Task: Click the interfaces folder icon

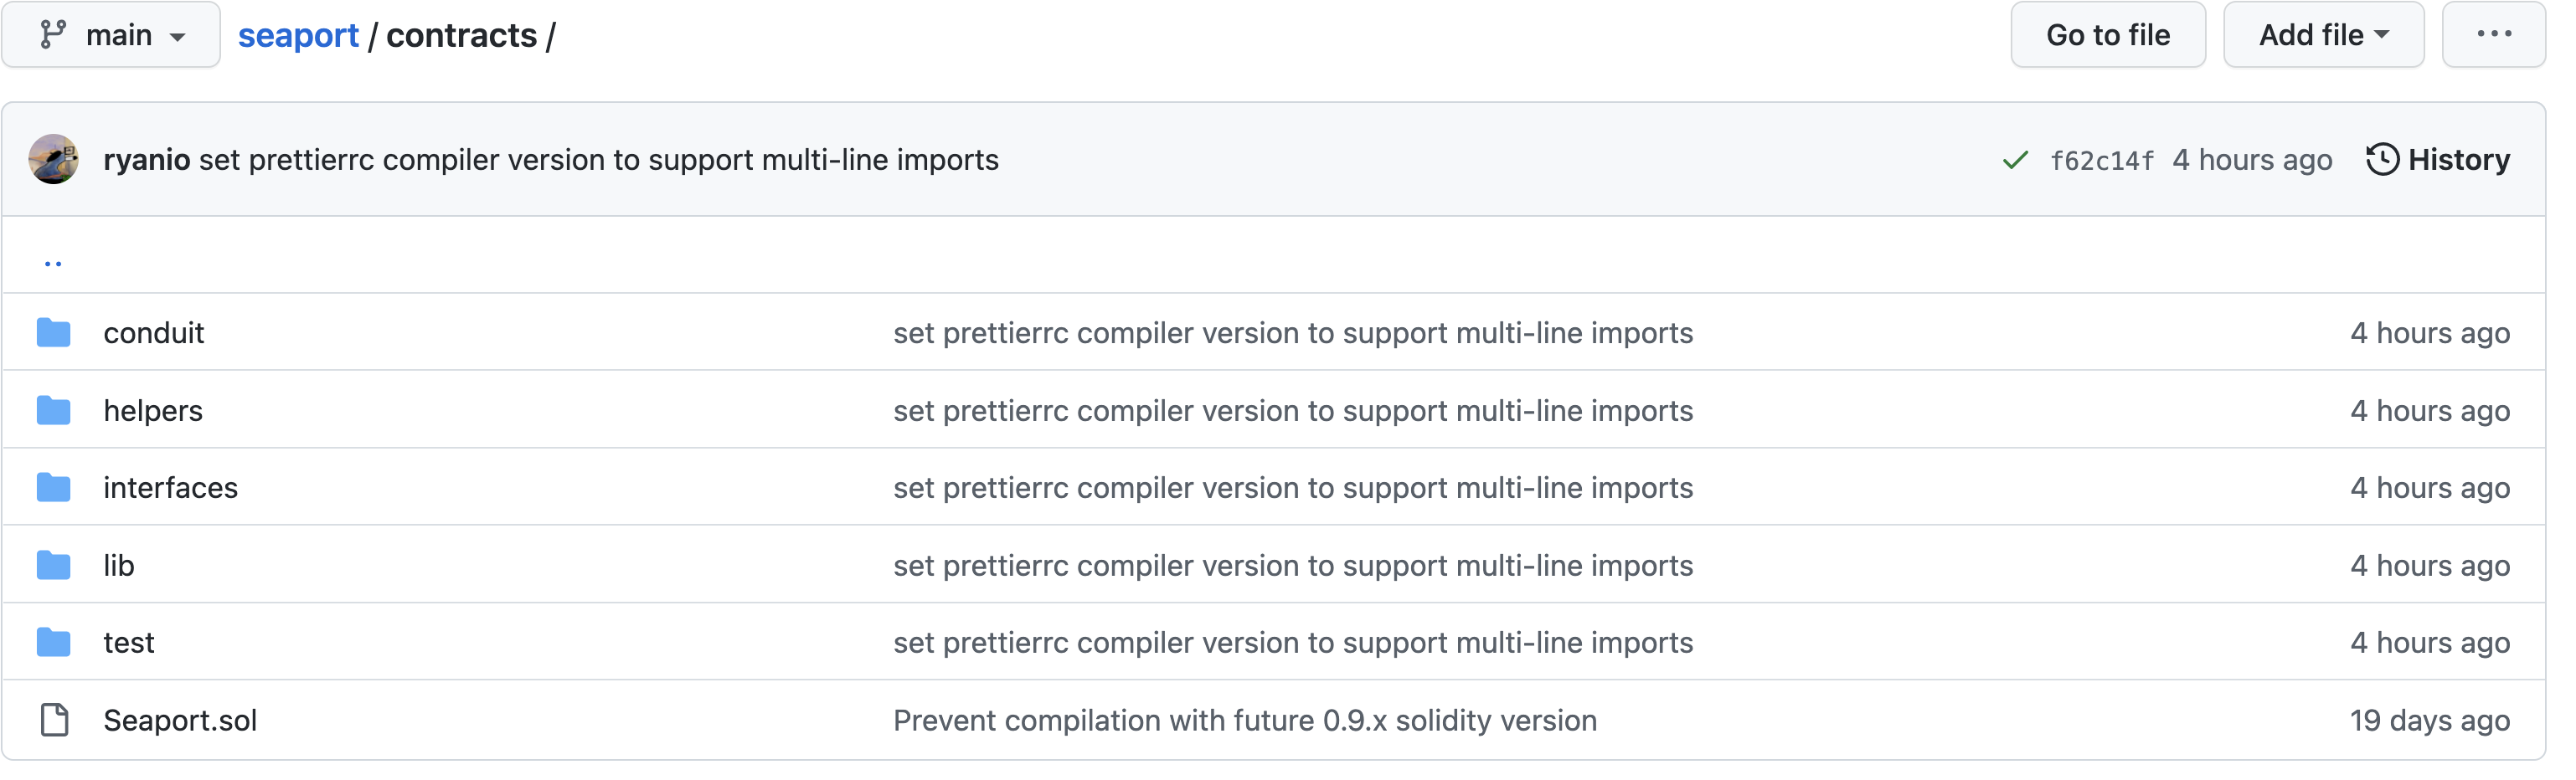Action: (x=53, y=489)
